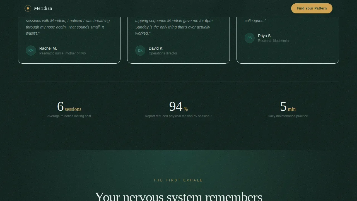Click 'Paediatric nurse, mother of two' caption

(x=62, y=53)
